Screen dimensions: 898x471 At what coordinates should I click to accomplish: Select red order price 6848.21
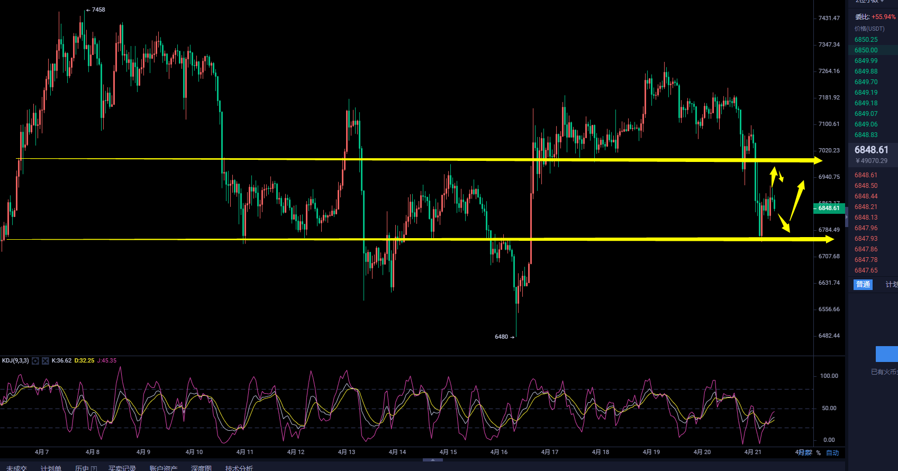tap(866, 207)
